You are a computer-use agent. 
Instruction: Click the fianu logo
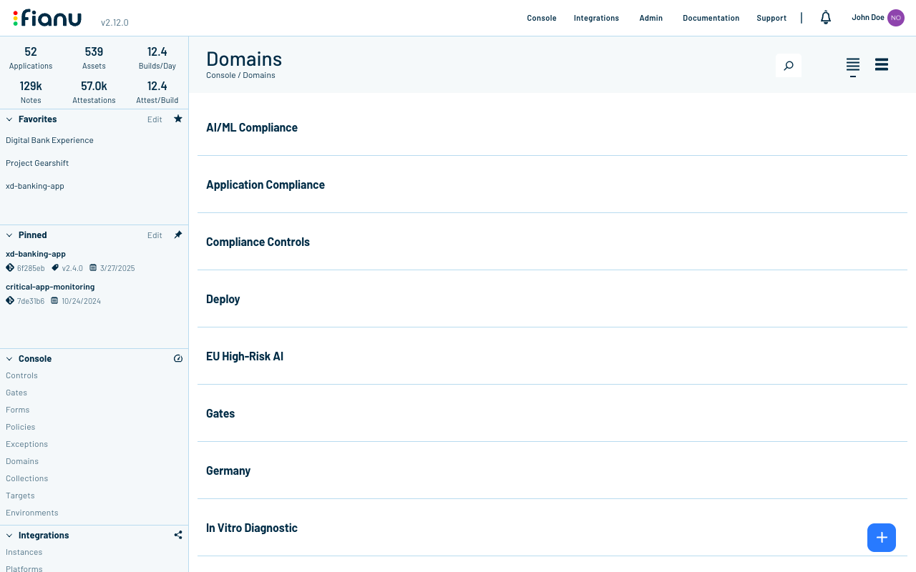coord(47,18)
